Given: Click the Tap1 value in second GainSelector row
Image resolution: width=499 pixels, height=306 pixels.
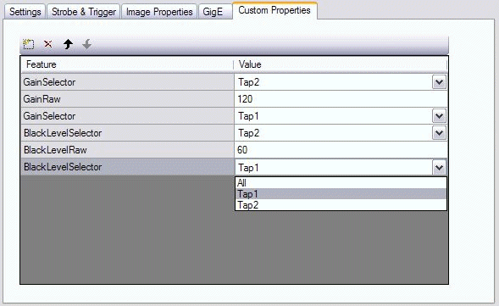Looking at the screenshot, I should click(248, 116).
